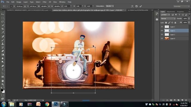Open the Filter menu
The height and width of the screenshot is (107, 191).
pyautogui.click(x=44, y=2)
